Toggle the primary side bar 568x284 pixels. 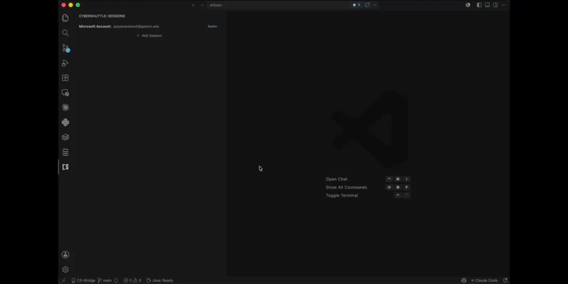tap(479, 5)
